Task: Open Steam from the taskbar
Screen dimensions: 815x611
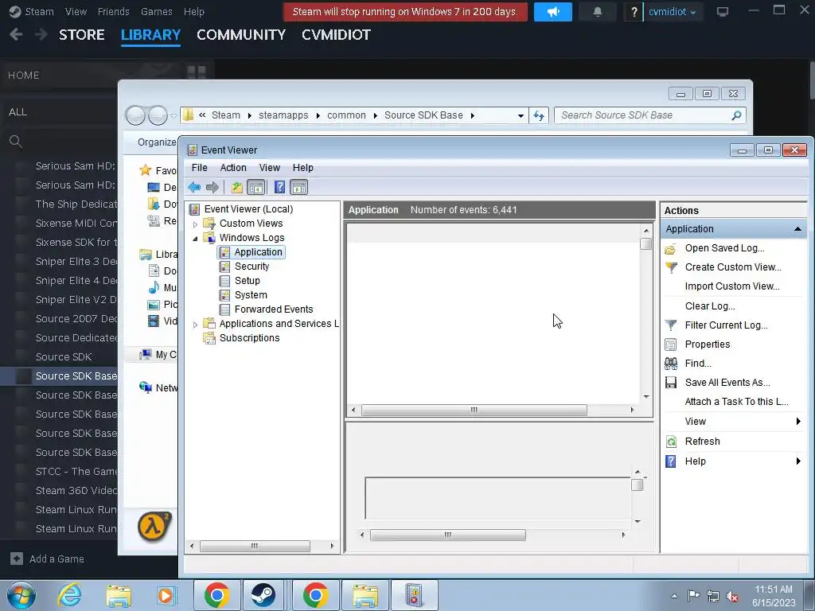Action: (x=263, y=595)
